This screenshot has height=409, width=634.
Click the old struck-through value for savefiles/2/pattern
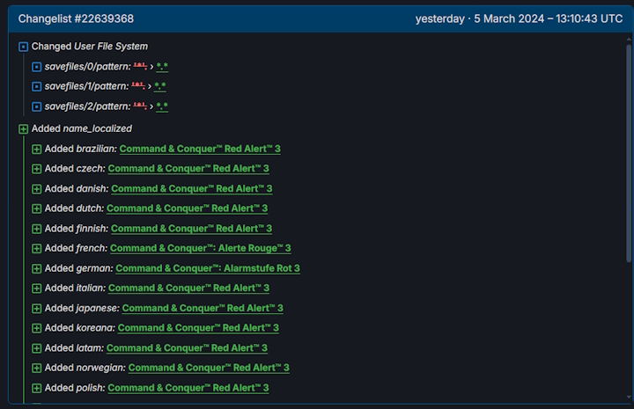(138, 106)
